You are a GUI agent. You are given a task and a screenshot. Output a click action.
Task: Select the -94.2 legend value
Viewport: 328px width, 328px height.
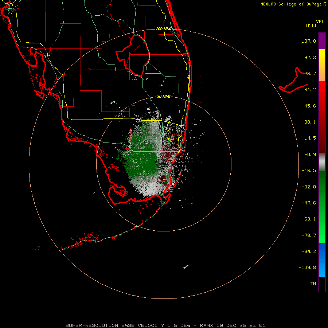[x=309, y=251]
